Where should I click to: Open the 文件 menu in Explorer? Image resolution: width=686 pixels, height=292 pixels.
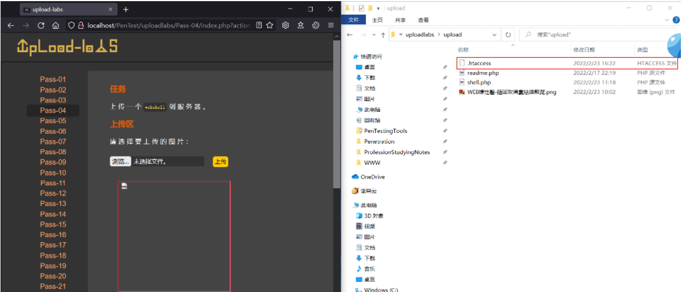click(x=354, y=20)
